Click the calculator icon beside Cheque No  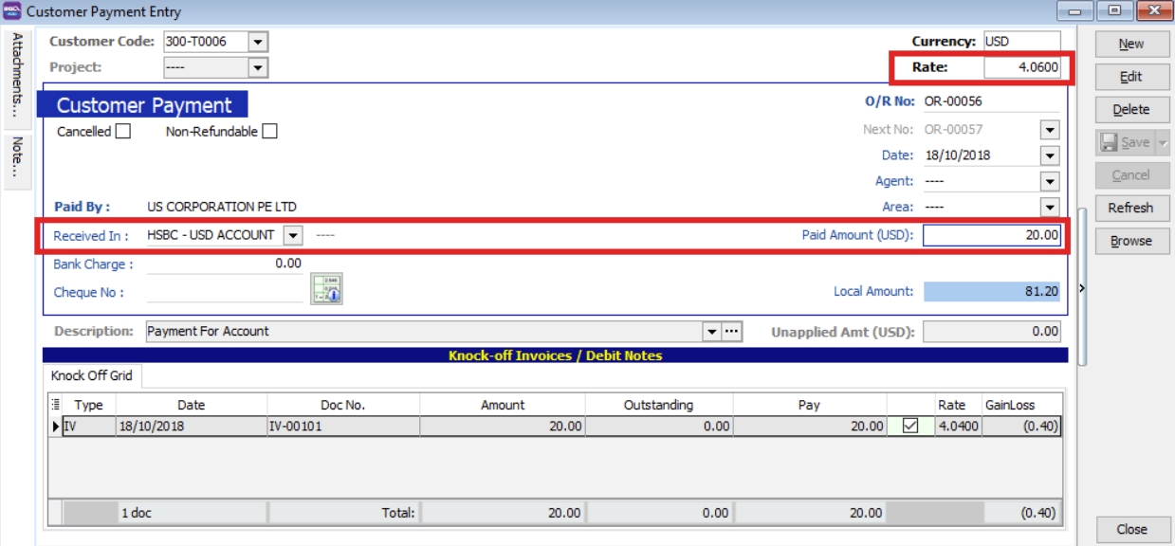pyautogui.click(x=326, y=289)
